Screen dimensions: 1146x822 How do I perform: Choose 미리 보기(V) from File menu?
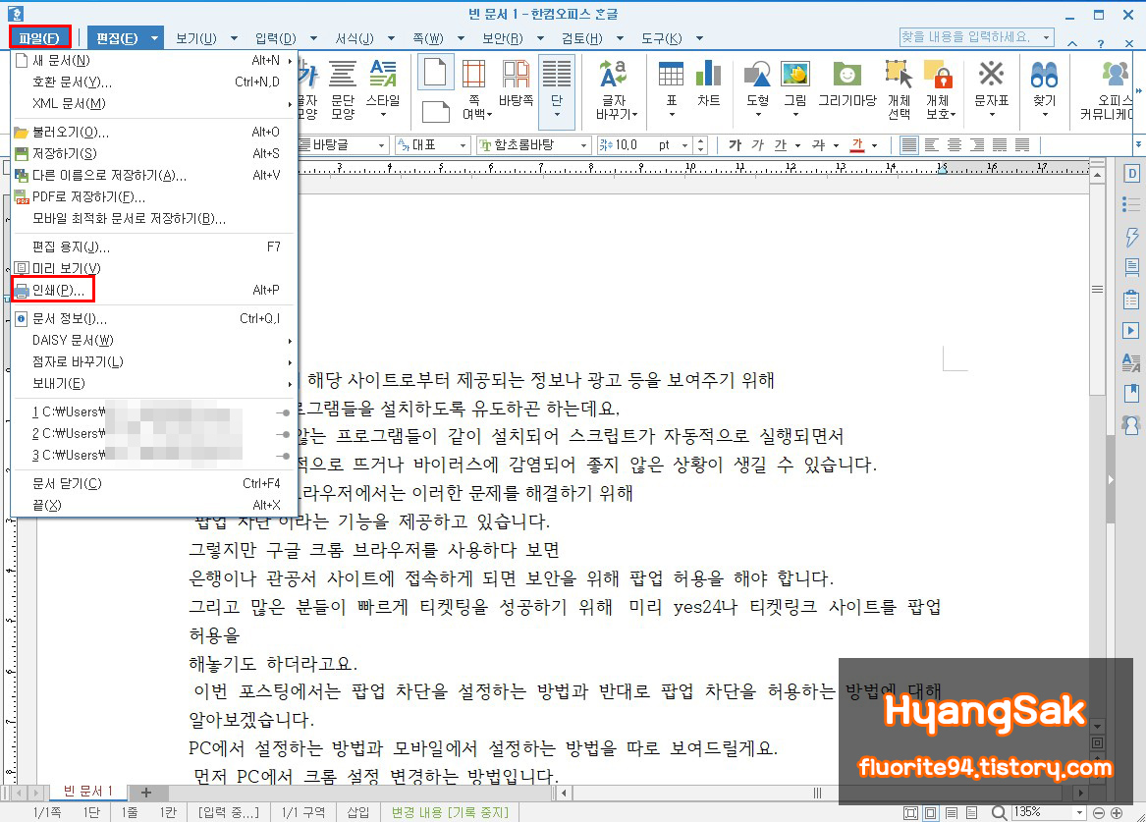point(154,268)
